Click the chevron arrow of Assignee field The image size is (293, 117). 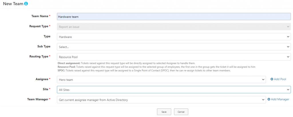coord(263,80)
